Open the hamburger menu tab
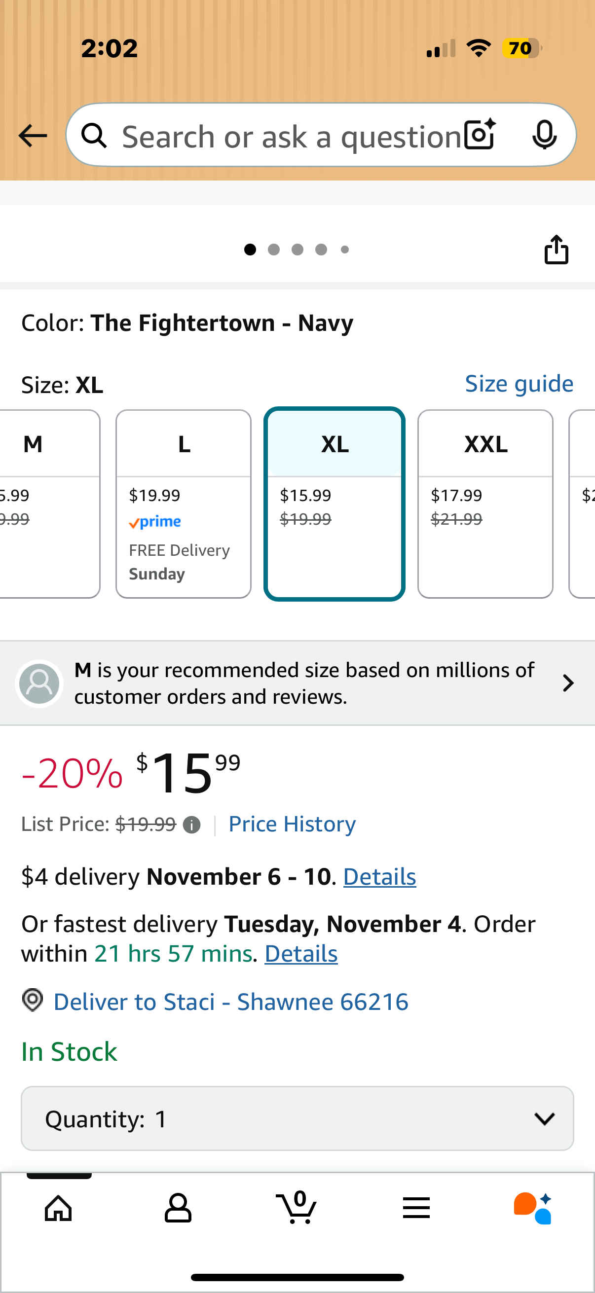The image size is (595, 1293). (416, 1208)
